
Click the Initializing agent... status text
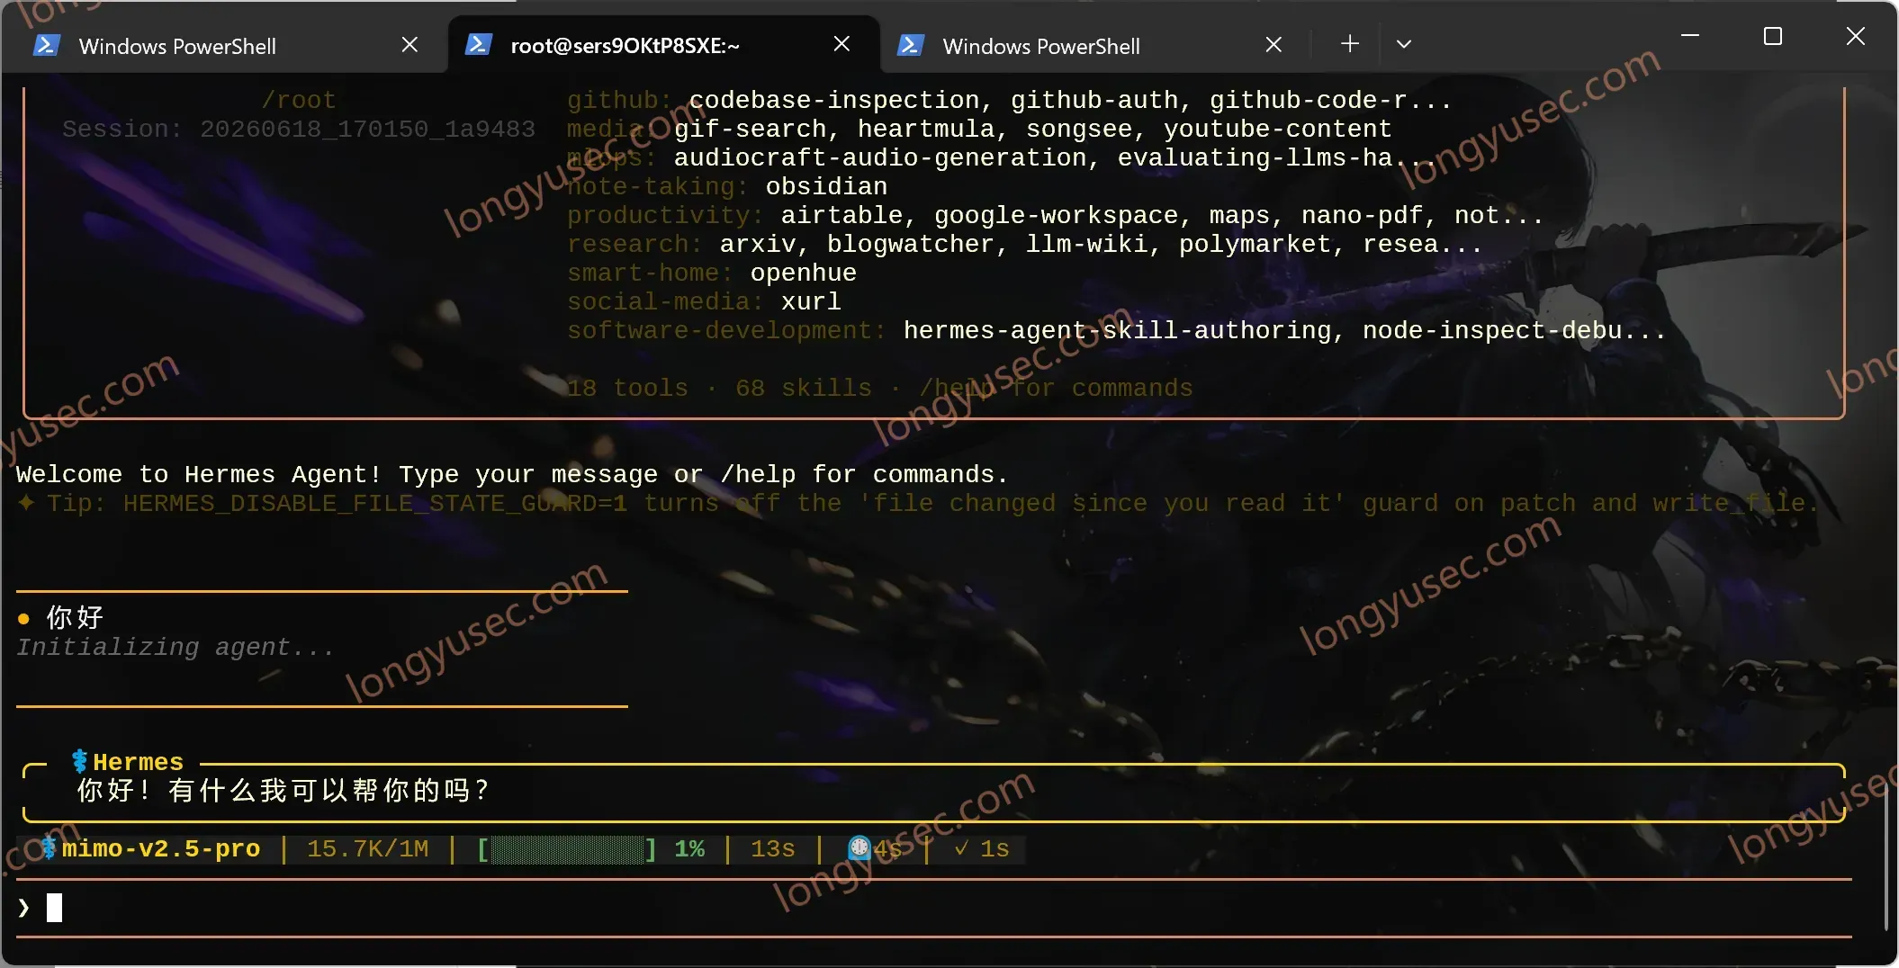[x=175, y=647]
